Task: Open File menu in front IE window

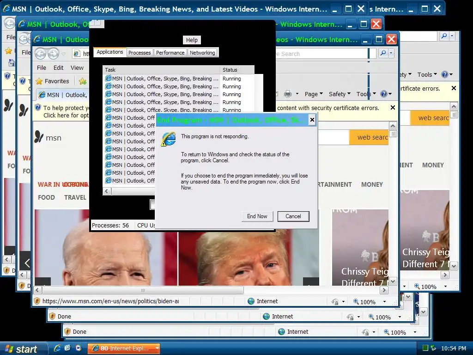Action: pos(41,67)
